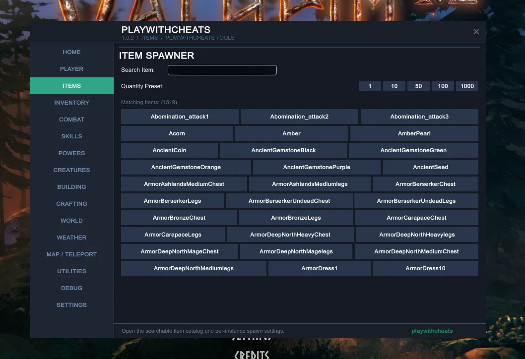Image resolution: width=525 pixels, height=359 pixels.
Task: Spawn Abomination_attack3 item
Action: coord(419,117)
